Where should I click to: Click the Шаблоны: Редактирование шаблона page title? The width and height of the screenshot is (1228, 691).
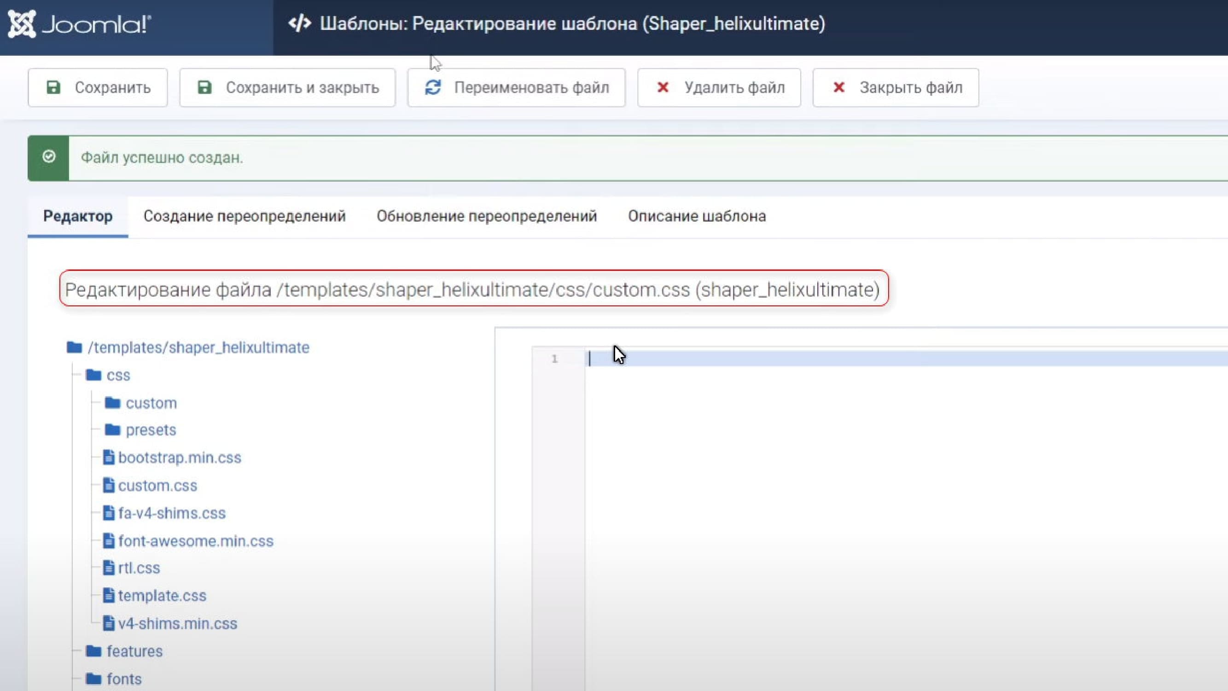click(572, 23)
